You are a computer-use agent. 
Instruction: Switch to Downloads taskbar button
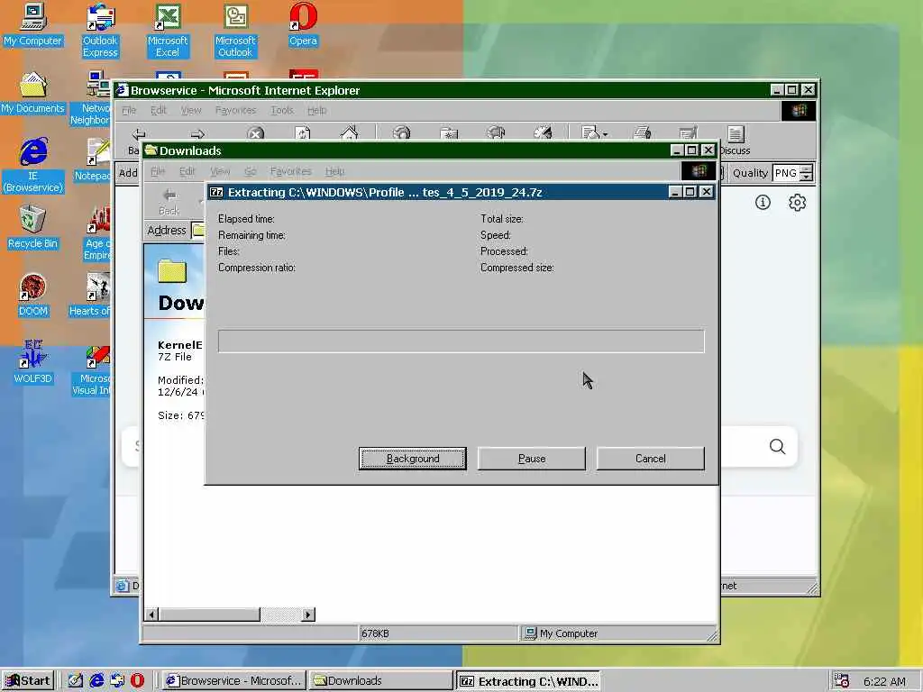tap(381, 680)
